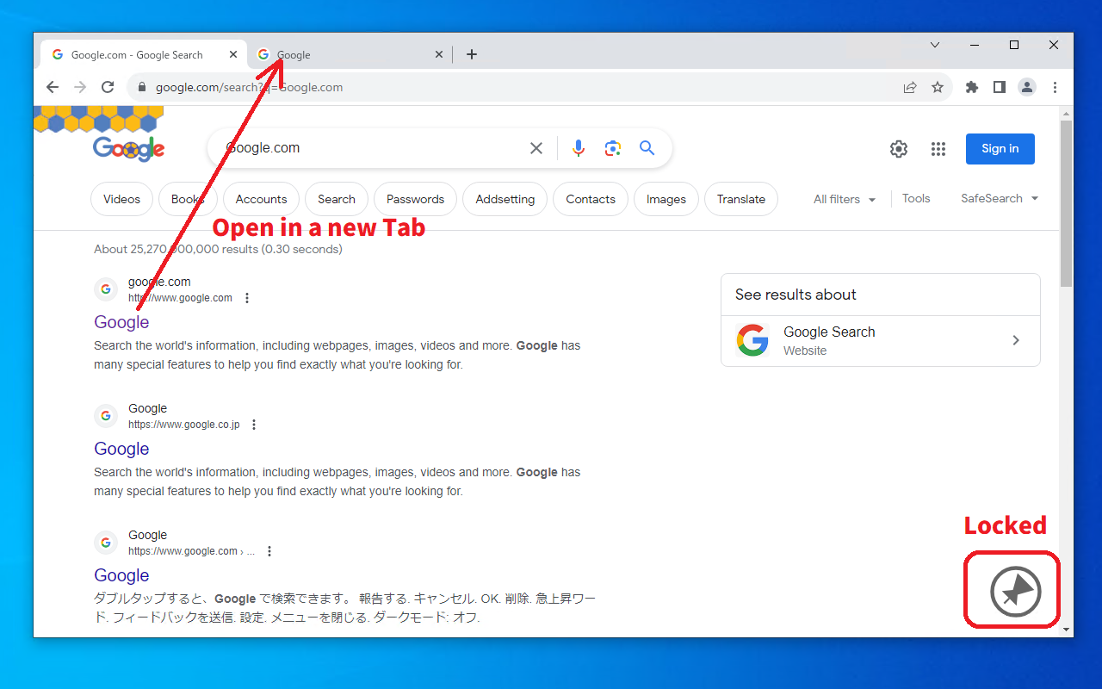Click the voice search microphone icon
Viewport: 1102px width, 689px height.
(579, 148)
